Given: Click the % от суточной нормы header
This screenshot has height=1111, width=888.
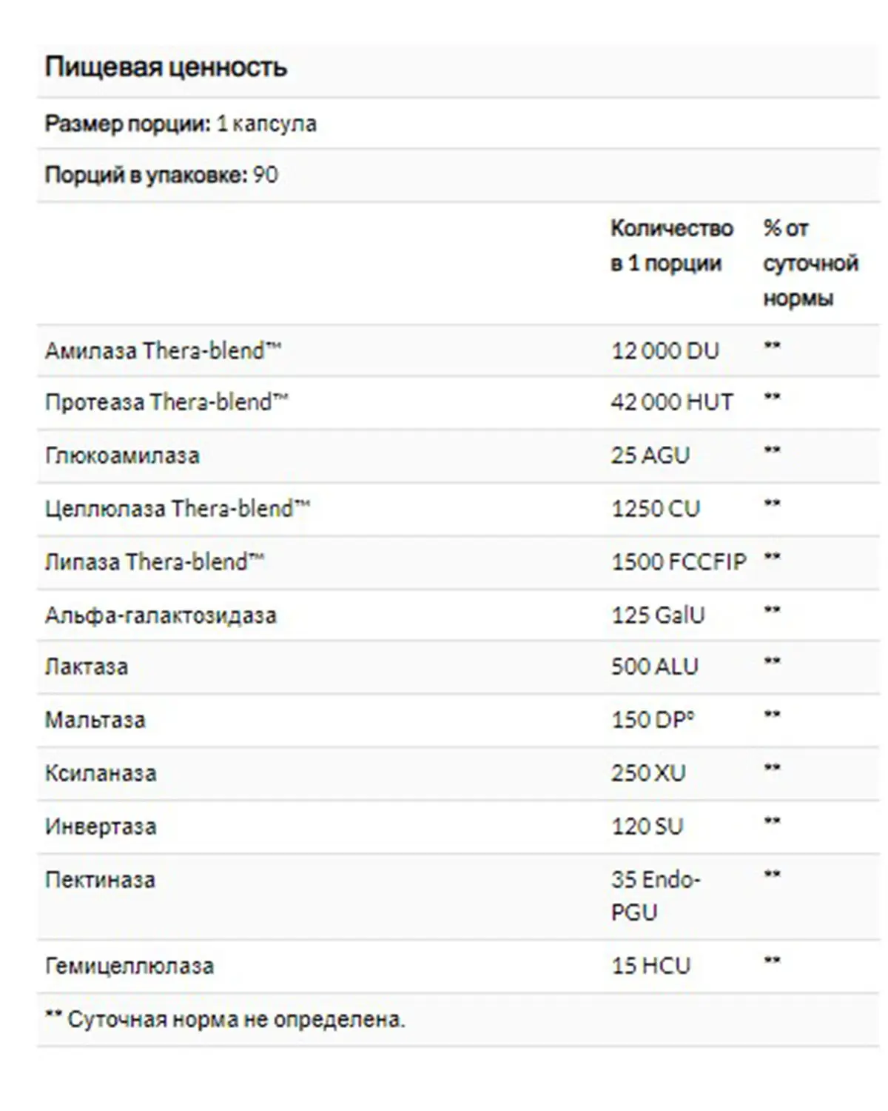Looking at the screenshot, I should tap(810, 263).
